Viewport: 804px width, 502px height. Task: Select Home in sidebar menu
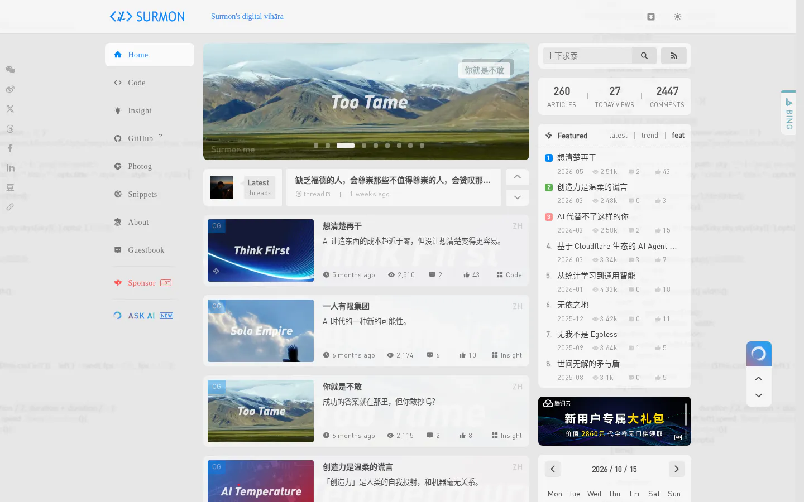tap(150, 55)
